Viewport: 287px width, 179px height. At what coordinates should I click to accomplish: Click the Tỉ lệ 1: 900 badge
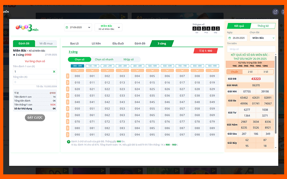point(206,51)
